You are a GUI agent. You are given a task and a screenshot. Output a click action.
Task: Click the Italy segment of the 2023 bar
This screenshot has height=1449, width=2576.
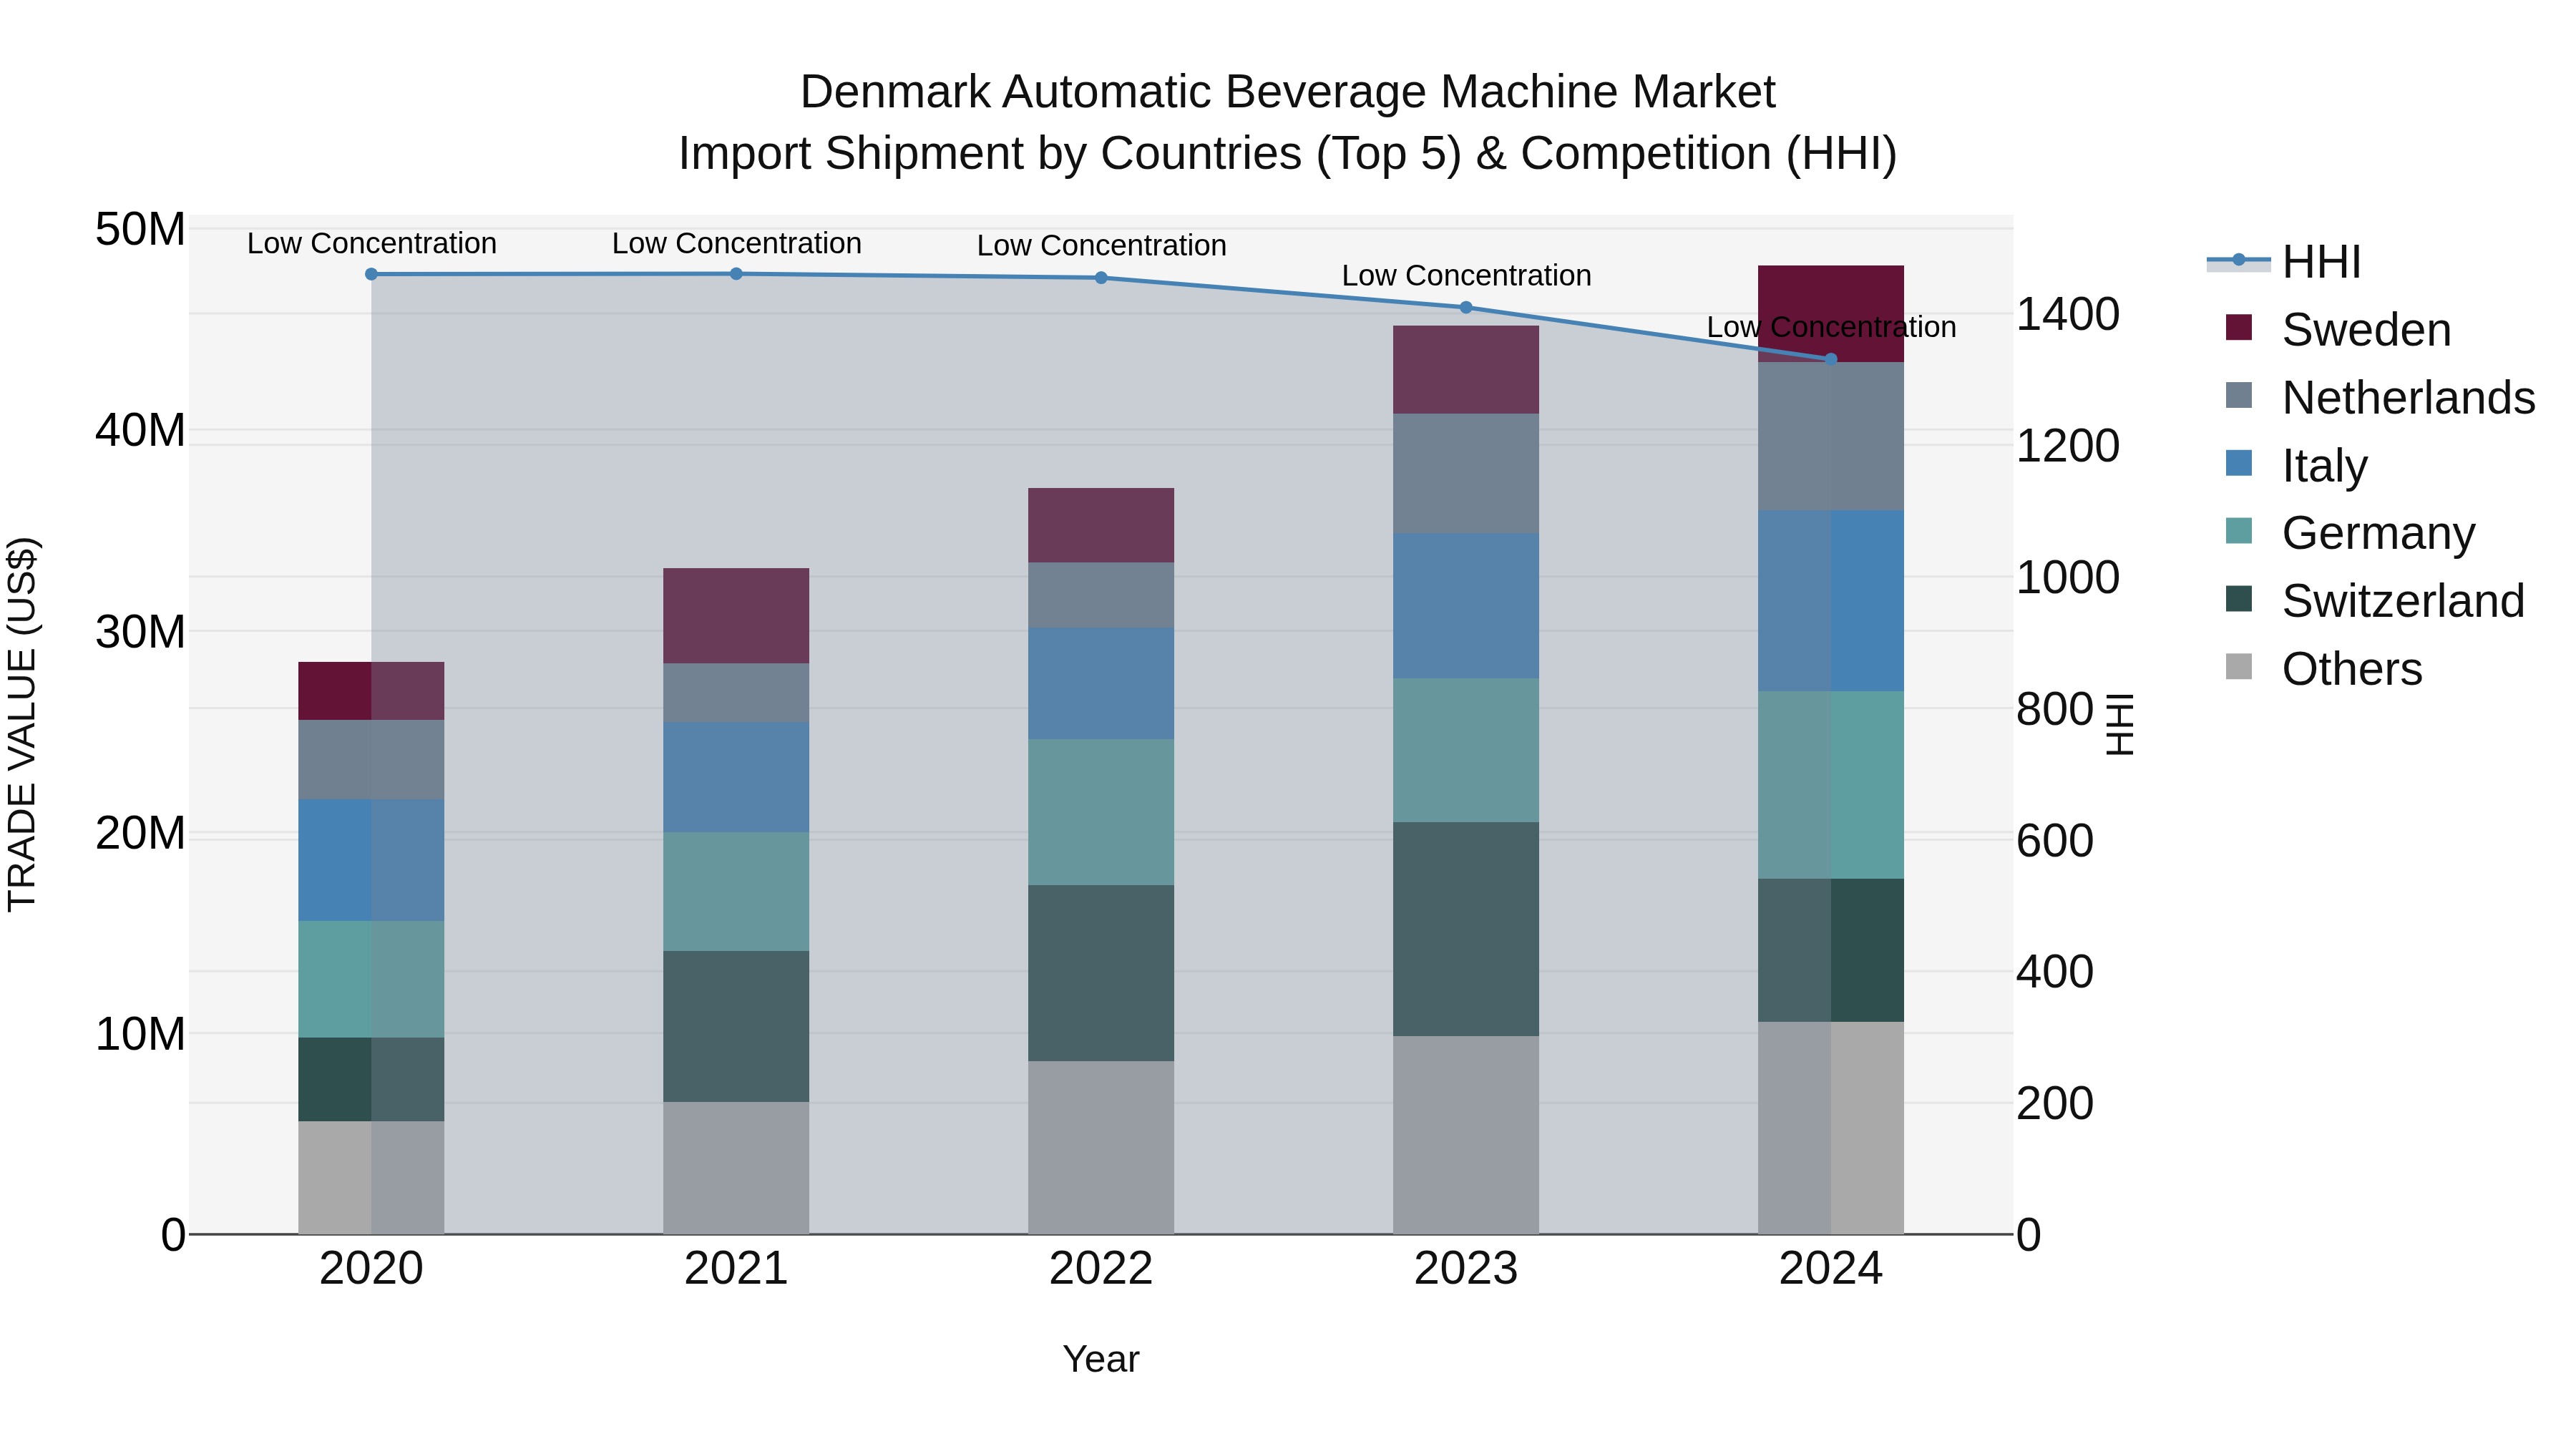pos(1466,606)
